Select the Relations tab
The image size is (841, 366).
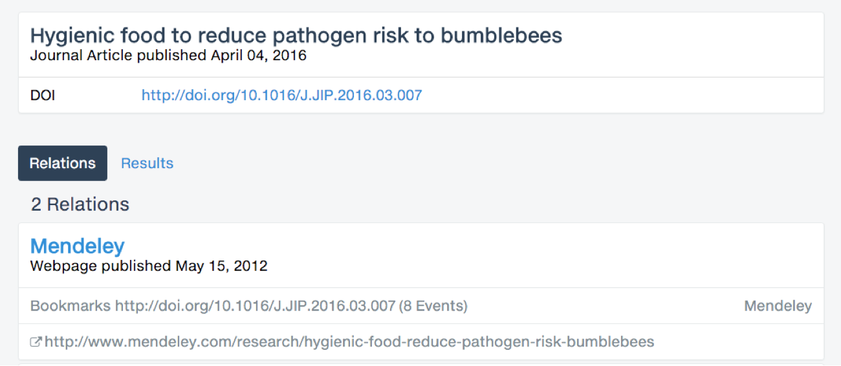pos(63,164)
